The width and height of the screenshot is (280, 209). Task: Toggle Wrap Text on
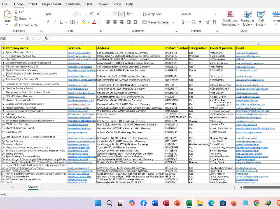[x=152, y=14]
